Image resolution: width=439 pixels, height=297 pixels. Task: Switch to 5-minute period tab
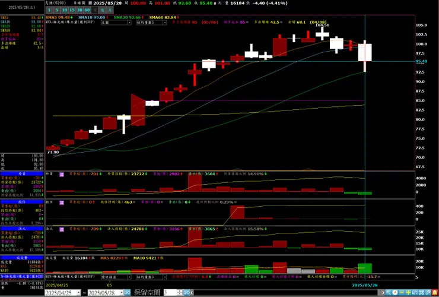[x=57, y=10]
